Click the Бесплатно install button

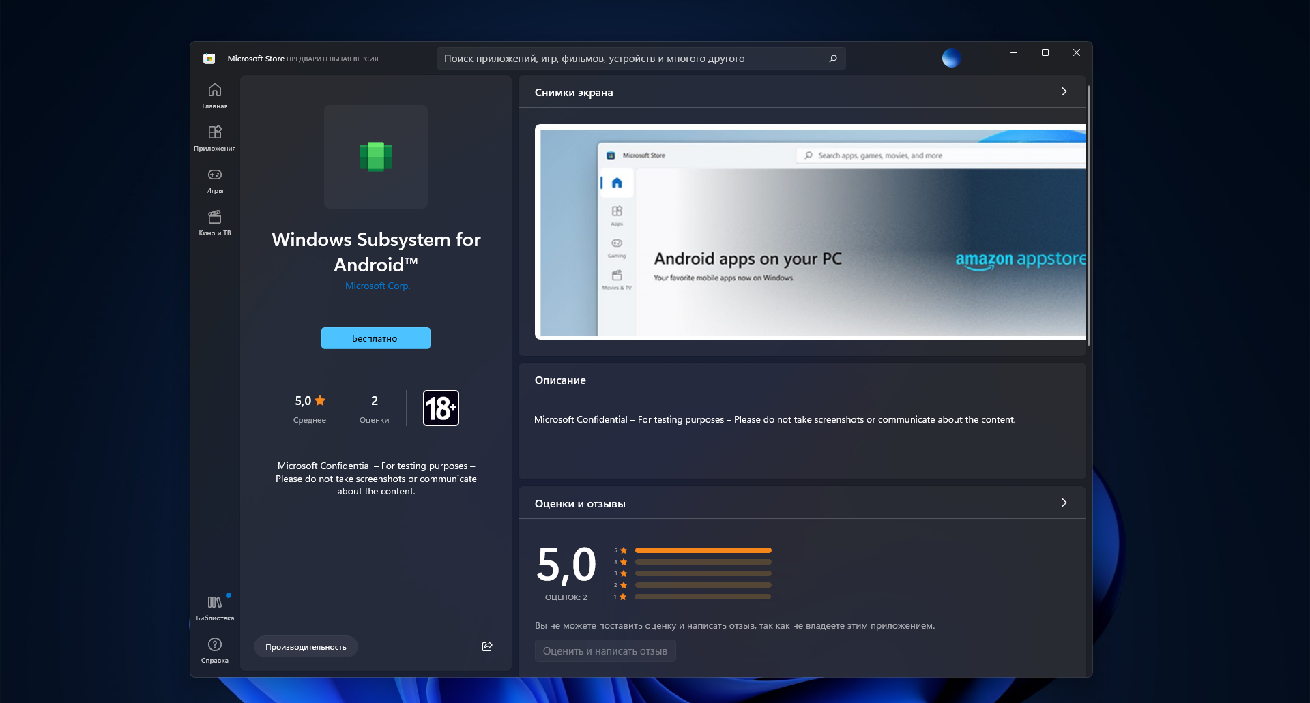tap(375, 338)
